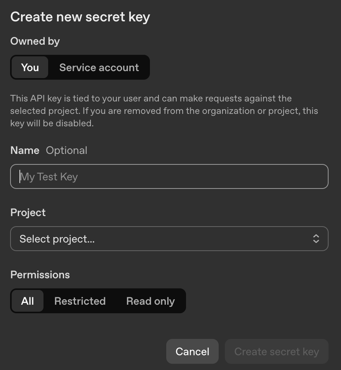Switch ownership to Service account

point(99,68)
